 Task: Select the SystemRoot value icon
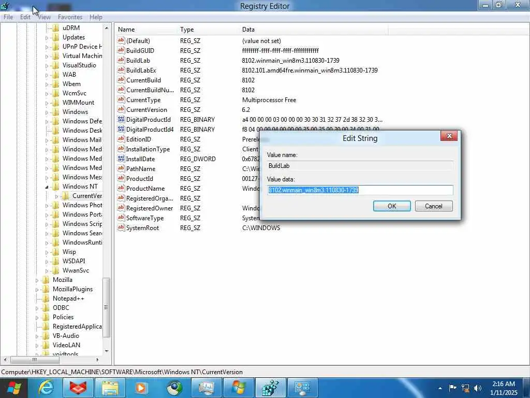[121, 228]
